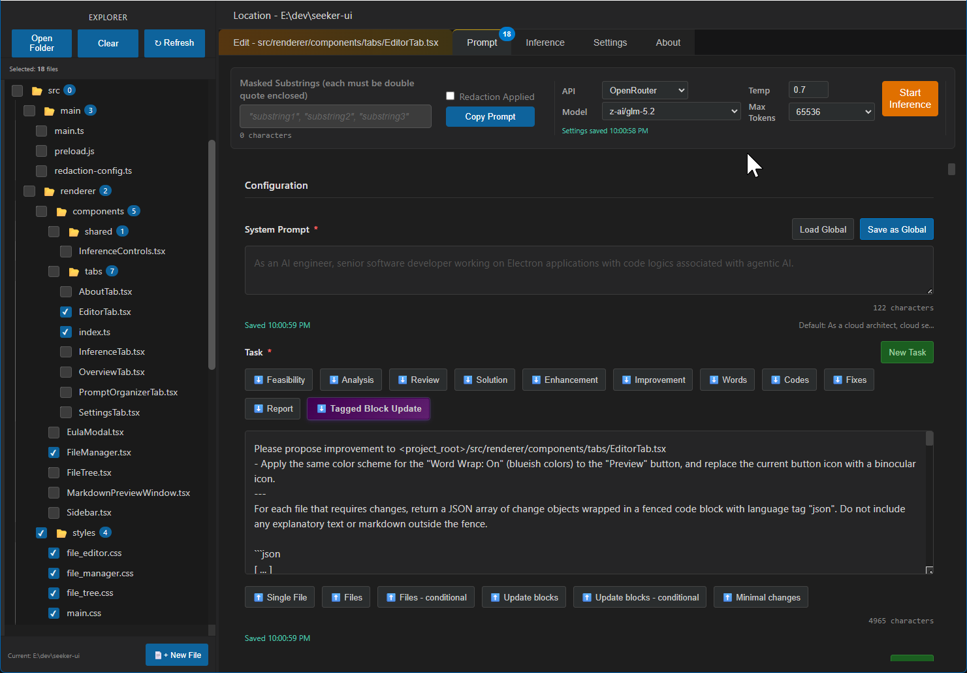Append the Minimal changes format
Screen dimensions: 967x673
(761, 597)
